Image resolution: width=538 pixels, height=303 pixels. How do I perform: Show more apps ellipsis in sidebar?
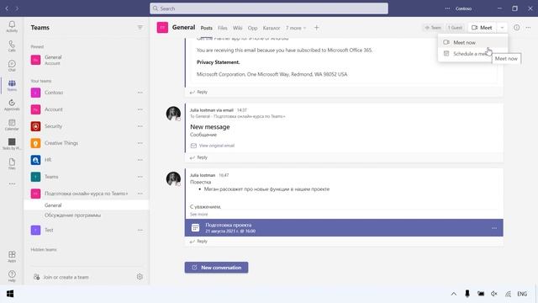tap(12, 183)
